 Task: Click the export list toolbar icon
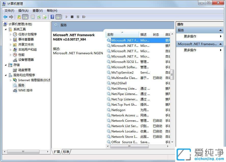pyautogui.click(x=44, y=17)
